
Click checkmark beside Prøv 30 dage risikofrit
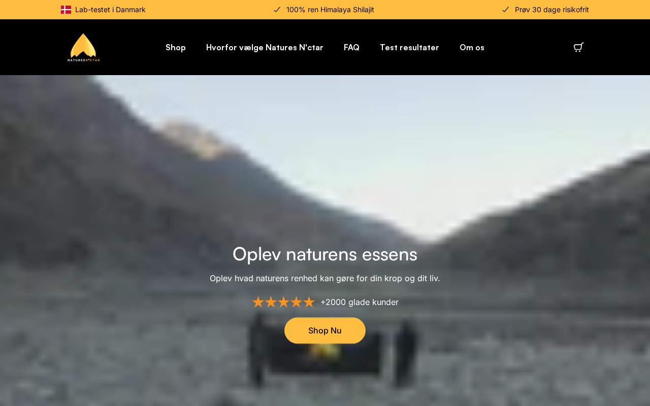pos(505,10)
